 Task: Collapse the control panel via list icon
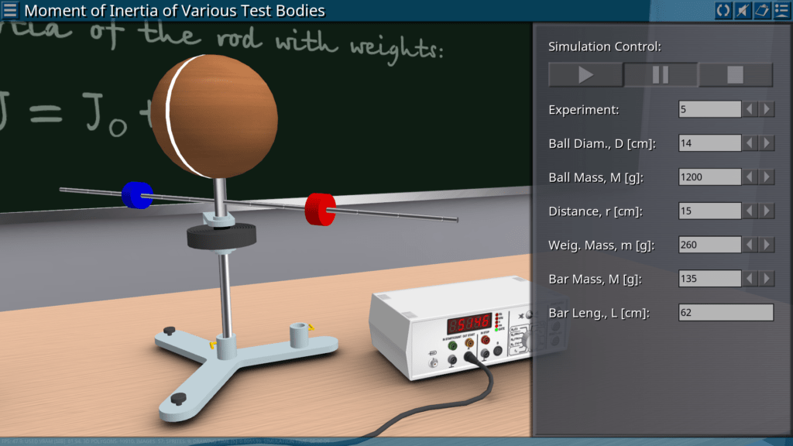(x=781, y=10)
